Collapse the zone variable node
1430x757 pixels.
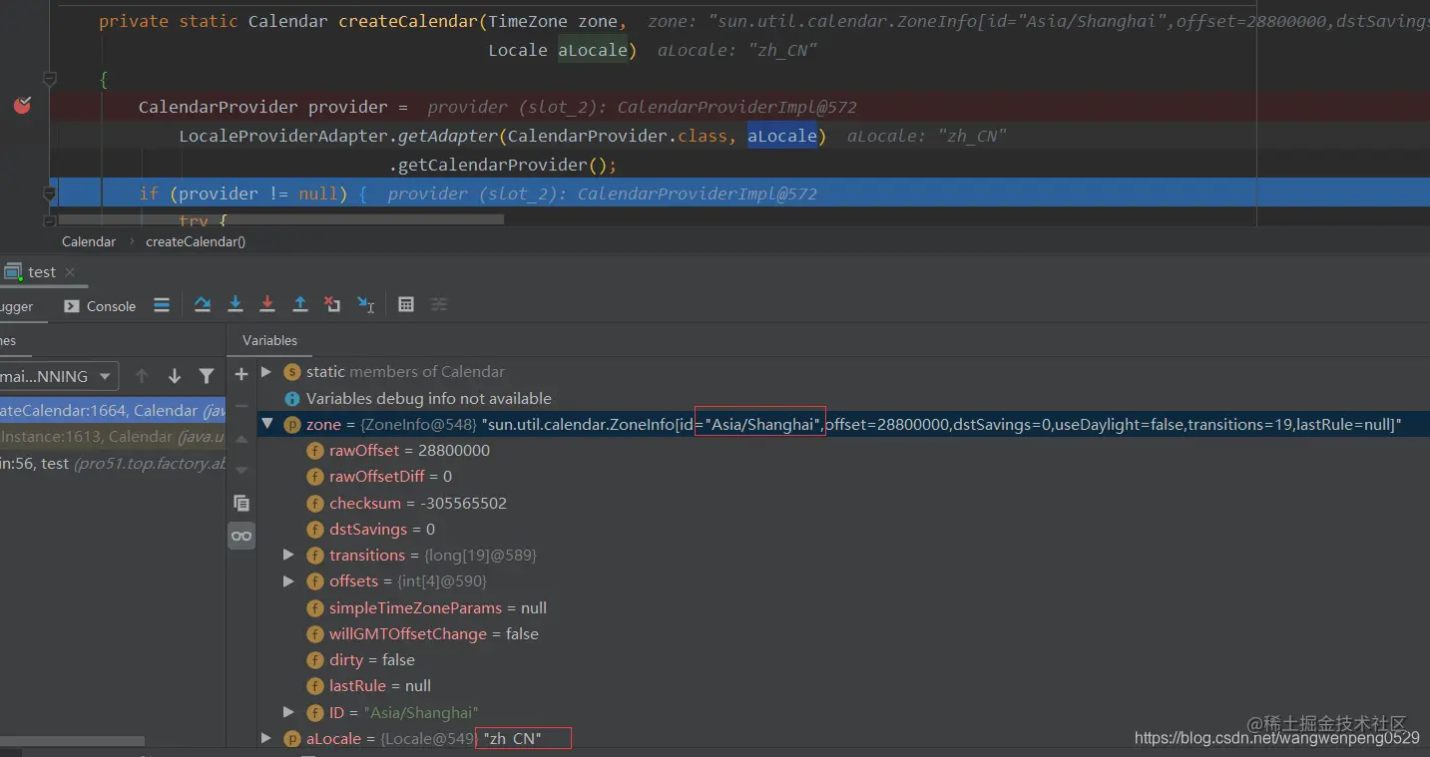pos(266,424)
